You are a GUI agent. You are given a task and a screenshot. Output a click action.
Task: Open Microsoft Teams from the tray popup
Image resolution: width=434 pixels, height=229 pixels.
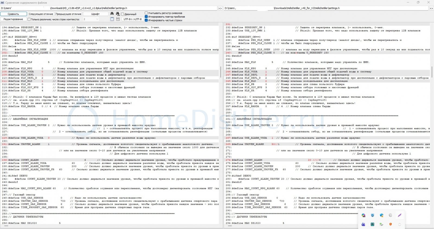click(363, 224)
